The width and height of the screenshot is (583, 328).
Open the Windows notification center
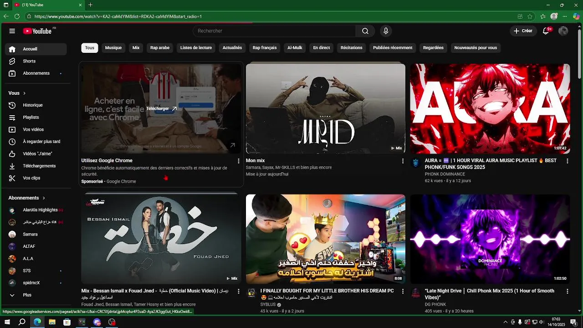point(573,322)
